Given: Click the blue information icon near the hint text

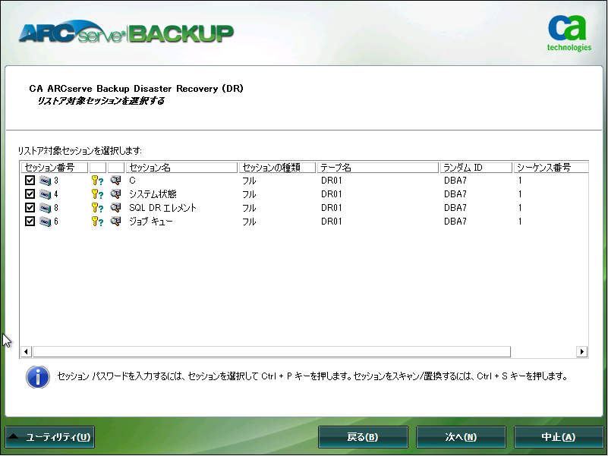Looking at the screenshot, I should coord(38,377).
